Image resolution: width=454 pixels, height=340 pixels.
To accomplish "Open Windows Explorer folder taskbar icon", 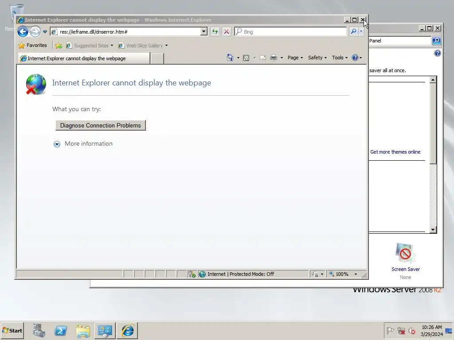I will pyautogui.click(x=83, y=330).
